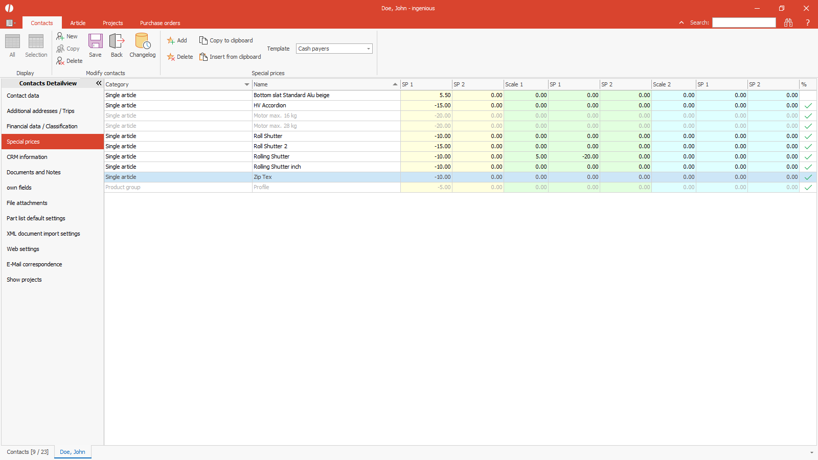The image size is (818, 460).
Task: Open the Purchase orders tab
Action: coord(160,23)
